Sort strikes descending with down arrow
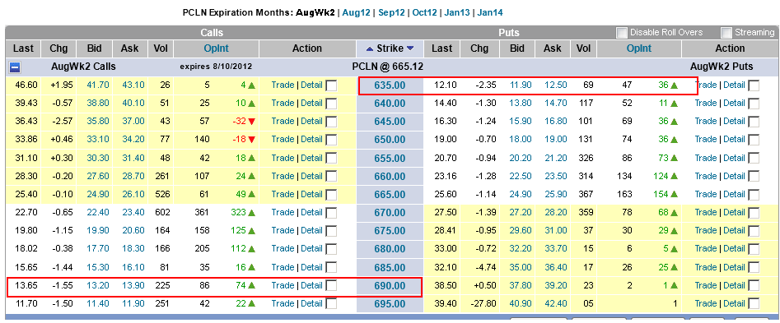Screen dimensions: 780x323 (x=410, y=48)
